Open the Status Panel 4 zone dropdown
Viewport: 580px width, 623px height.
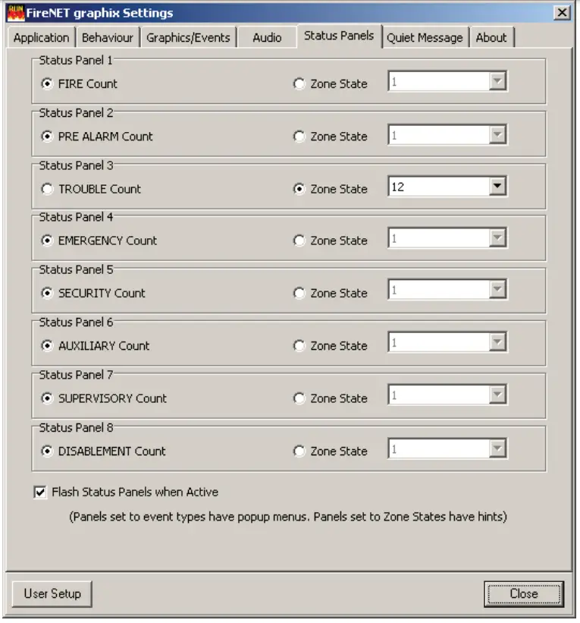(497, 238)
